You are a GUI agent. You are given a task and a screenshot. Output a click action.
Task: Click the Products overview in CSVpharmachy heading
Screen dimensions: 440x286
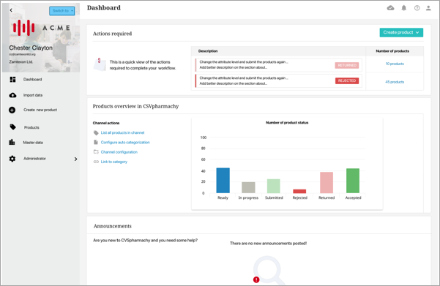coord(135,106)
